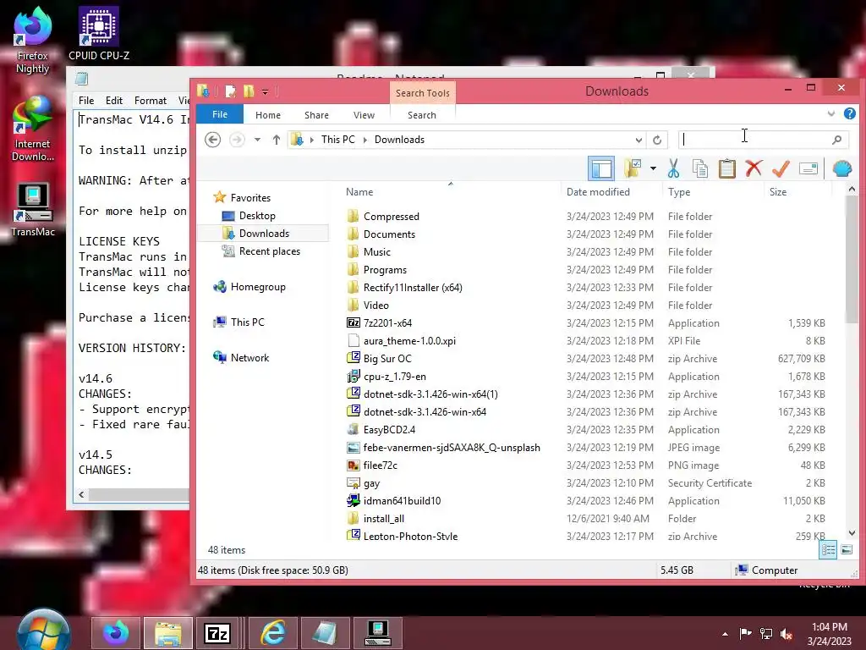Open the File ribbon tab
Screen dimensions: 866x650
pyautogui.click(x=220, y=114)
